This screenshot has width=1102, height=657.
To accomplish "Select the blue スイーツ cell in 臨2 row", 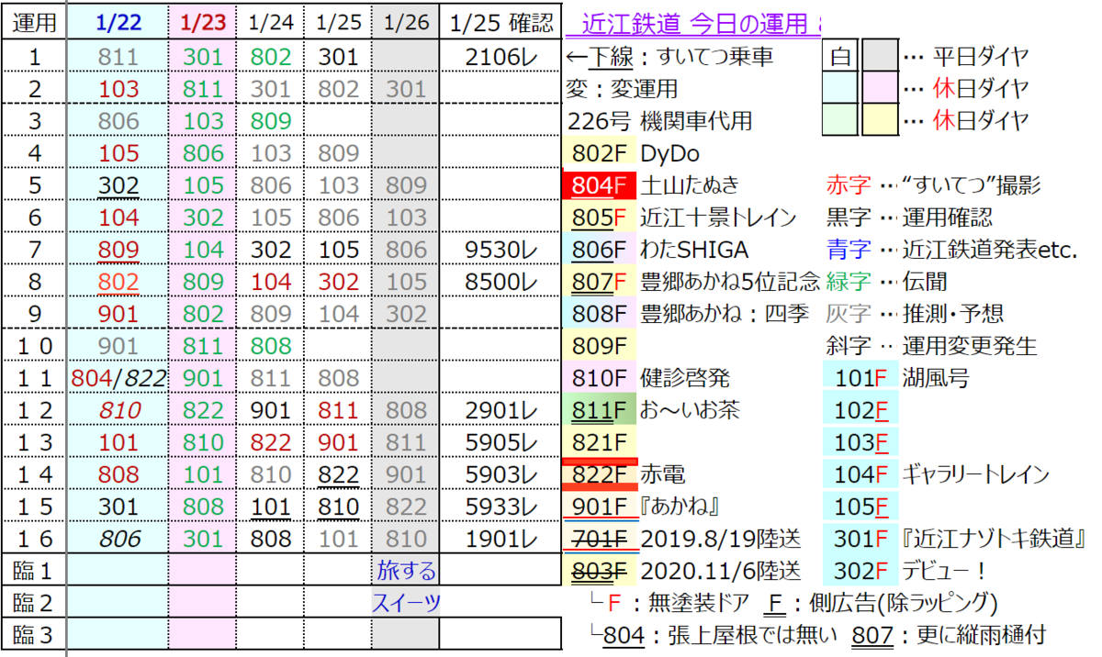I will [x=406, y=603].
